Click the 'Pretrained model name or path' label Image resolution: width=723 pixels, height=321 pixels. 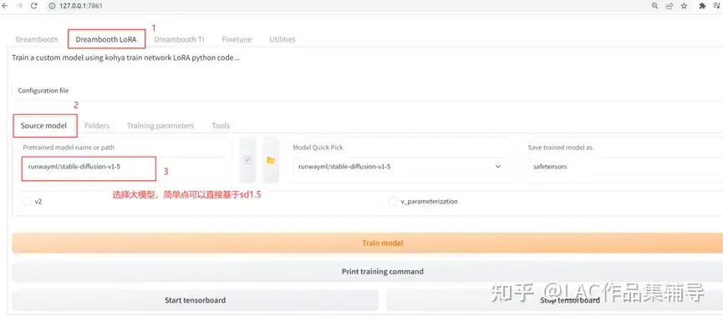click(69, 148)
